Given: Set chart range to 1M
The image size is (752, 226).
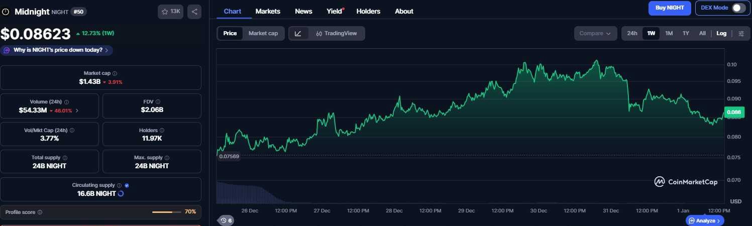Looking at the screenshot, I should click(x=669, y=33).
